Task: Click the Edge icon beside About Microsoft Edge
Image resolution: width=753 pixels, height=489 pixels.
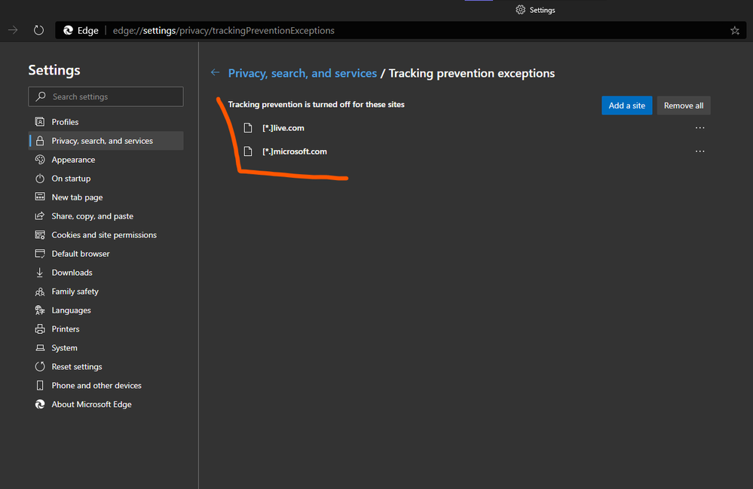Action: point(40,404)
